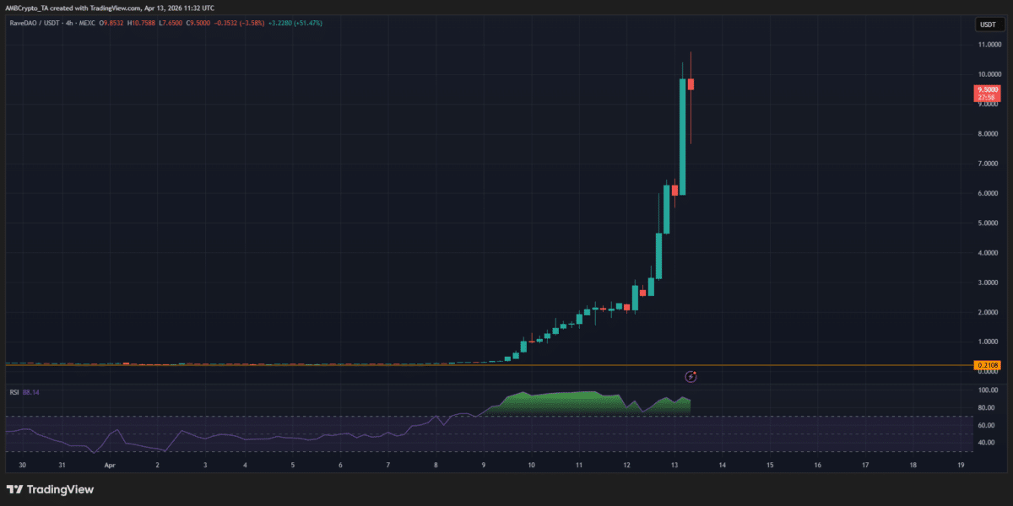Click the 2.0000 price axis label
Screen dimensions: 1013x506
click(x=988, y=312)
